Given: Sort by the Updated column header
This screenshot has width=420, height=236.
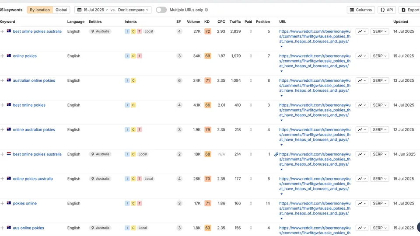Looking at the screenshot, I should click(401, 22).
